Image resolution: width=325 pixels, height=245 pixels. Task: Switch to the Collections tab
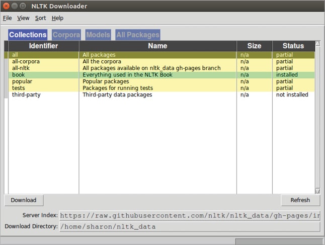(28, 35)
